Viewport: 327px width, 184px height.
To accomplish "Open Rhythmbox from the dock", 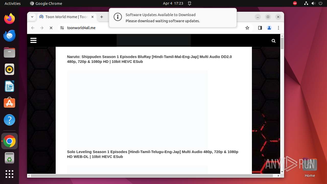I will [x=9, y=69].
